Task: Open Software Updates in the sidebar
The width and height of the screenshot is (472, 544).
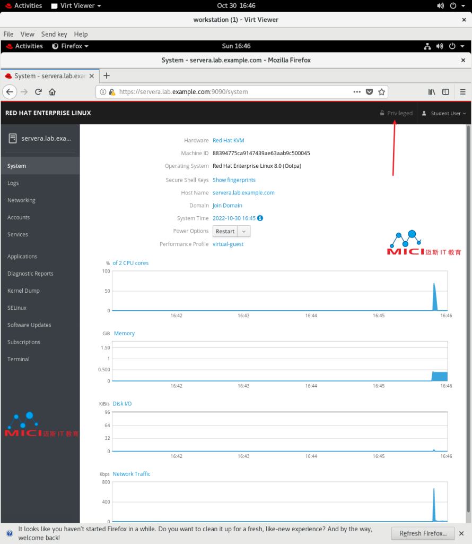Action: (x=40, y=325)
